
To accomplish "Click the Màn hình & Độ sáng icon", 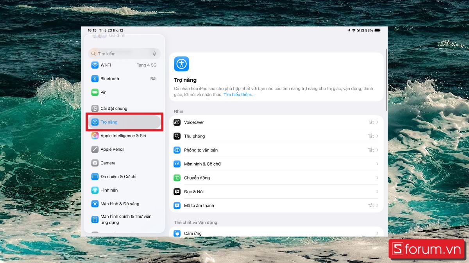I will pos(95,204).
